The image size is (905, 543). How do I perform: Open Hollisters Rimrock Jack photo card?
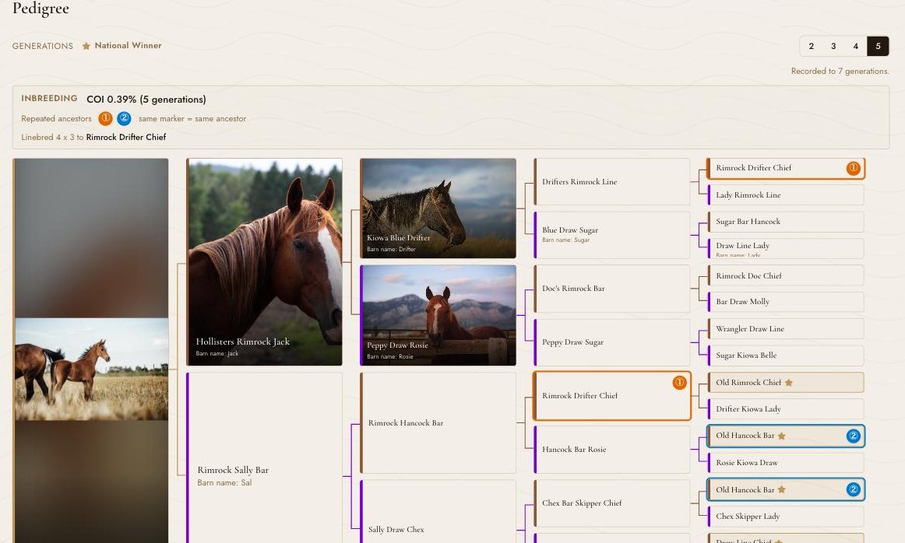coord(264,262)
